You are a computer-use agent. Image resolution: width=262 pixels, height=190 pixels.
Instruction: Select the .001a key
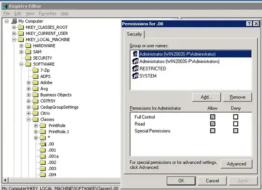pyautogui.click(x=53, y=156)
